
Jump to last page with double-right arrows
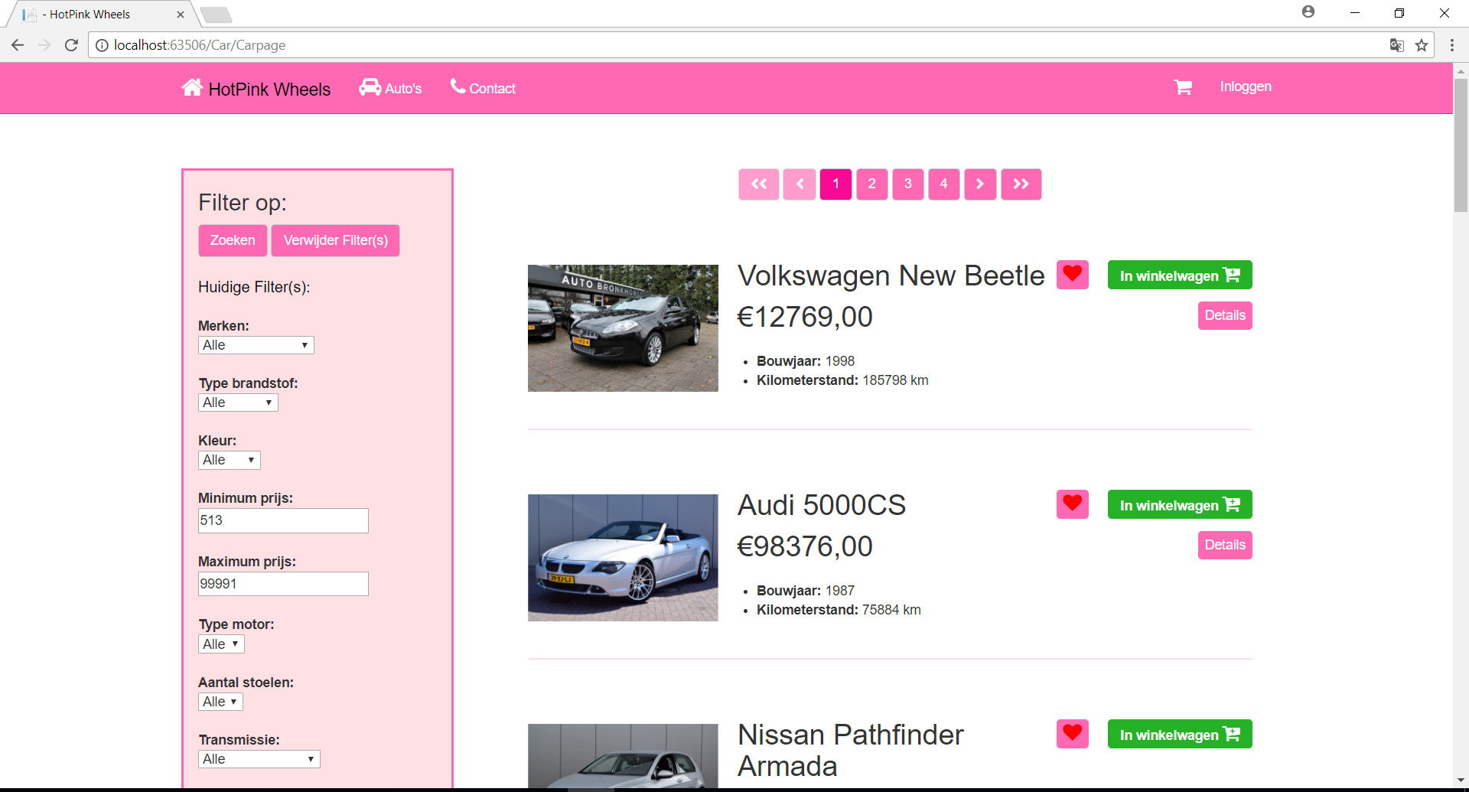coord(1021,184)
